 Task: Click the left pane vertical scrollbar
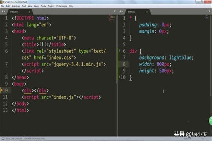[x=116, y=50]
